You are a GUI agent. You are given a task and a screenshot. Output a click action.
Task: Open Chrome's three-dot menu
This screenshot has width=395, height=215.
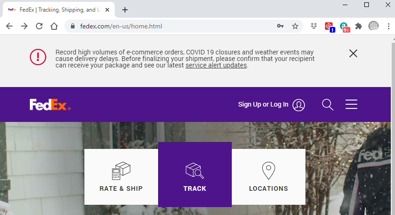pyautogui.click(x=388, y=27)
